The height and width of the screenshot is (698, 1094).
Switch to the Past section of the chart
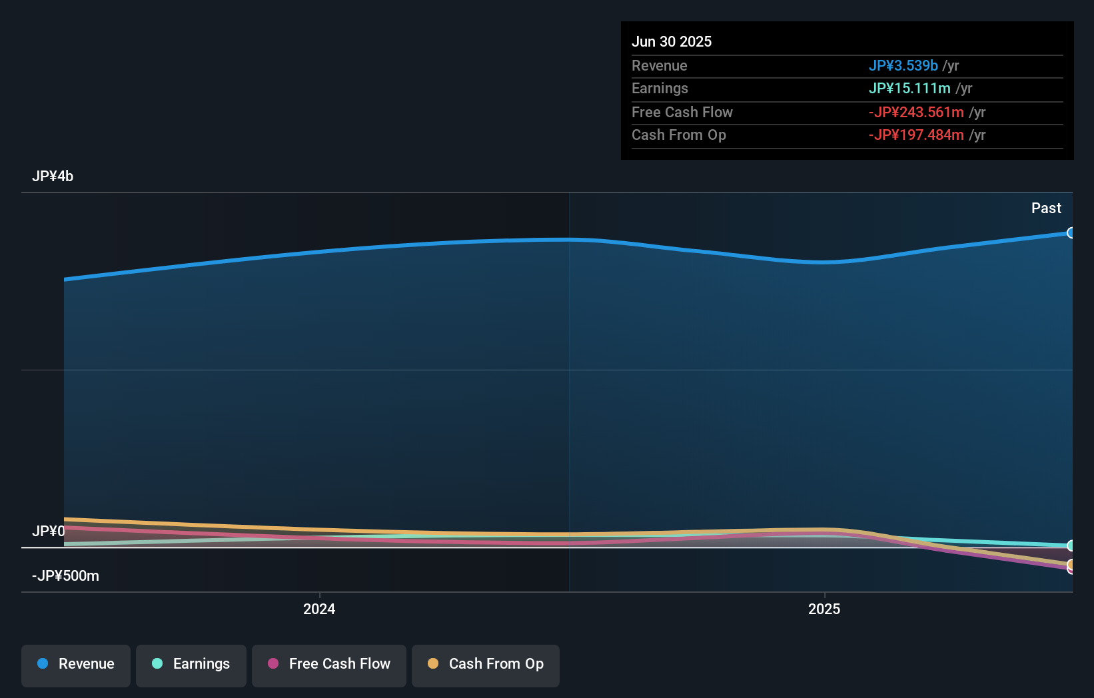1046,208
